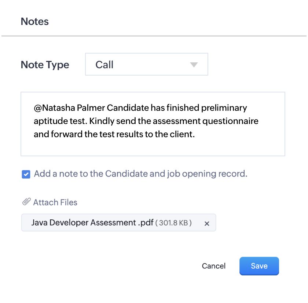Screen dimensions: 308x303
Task: Open the Note Type combo box showing Call
Action: pos(146,65)
